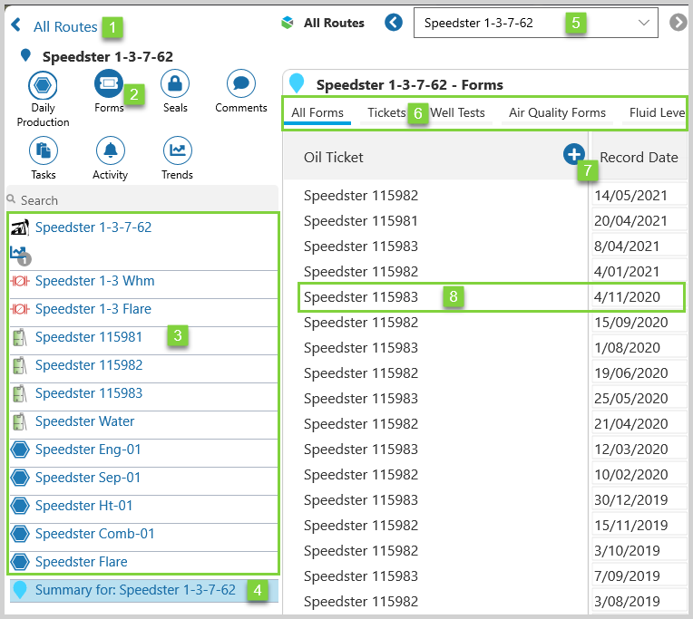Expand the Speedster 1-3-7-62 route dropdown
The image size is (693, 619).
(645, 23)
